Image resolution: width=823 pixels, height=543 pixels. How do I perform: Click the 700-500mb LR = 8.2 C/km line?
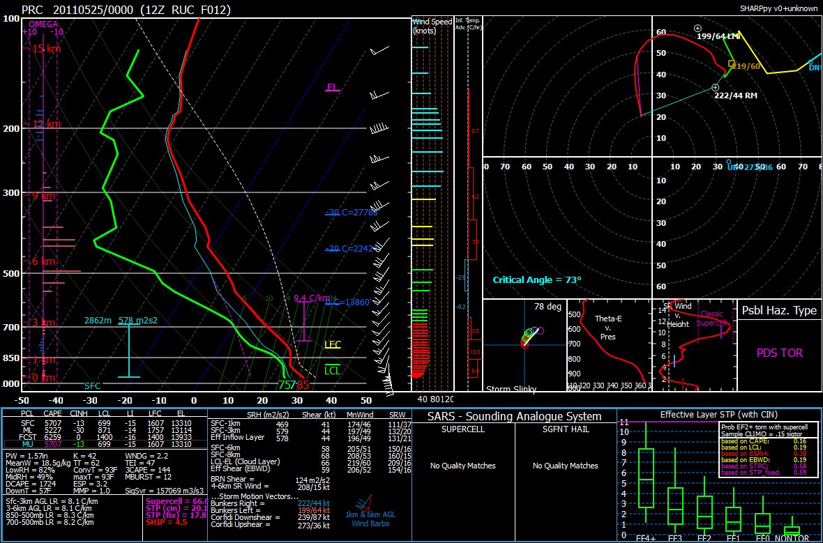tap(50, 522)
